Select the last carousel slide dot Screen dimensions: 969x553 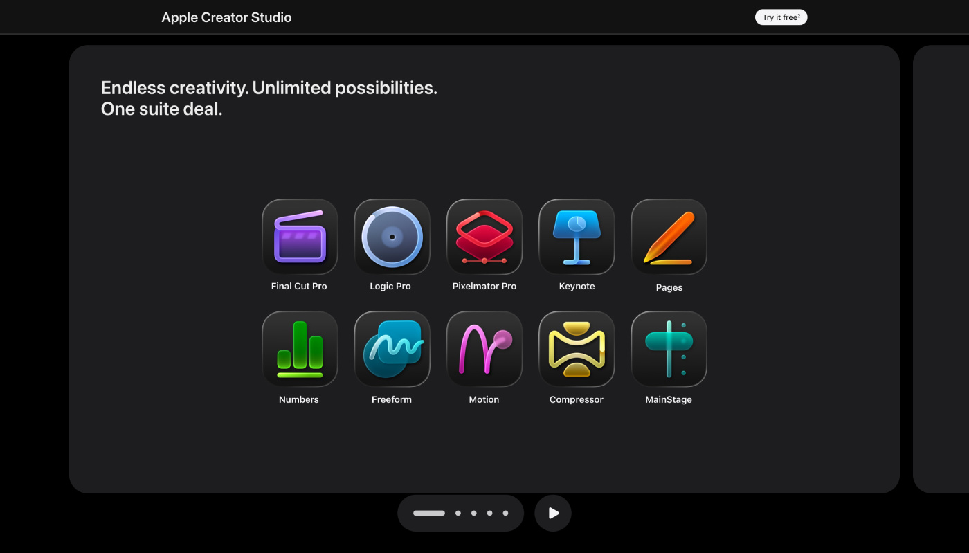tap(506, 513)
